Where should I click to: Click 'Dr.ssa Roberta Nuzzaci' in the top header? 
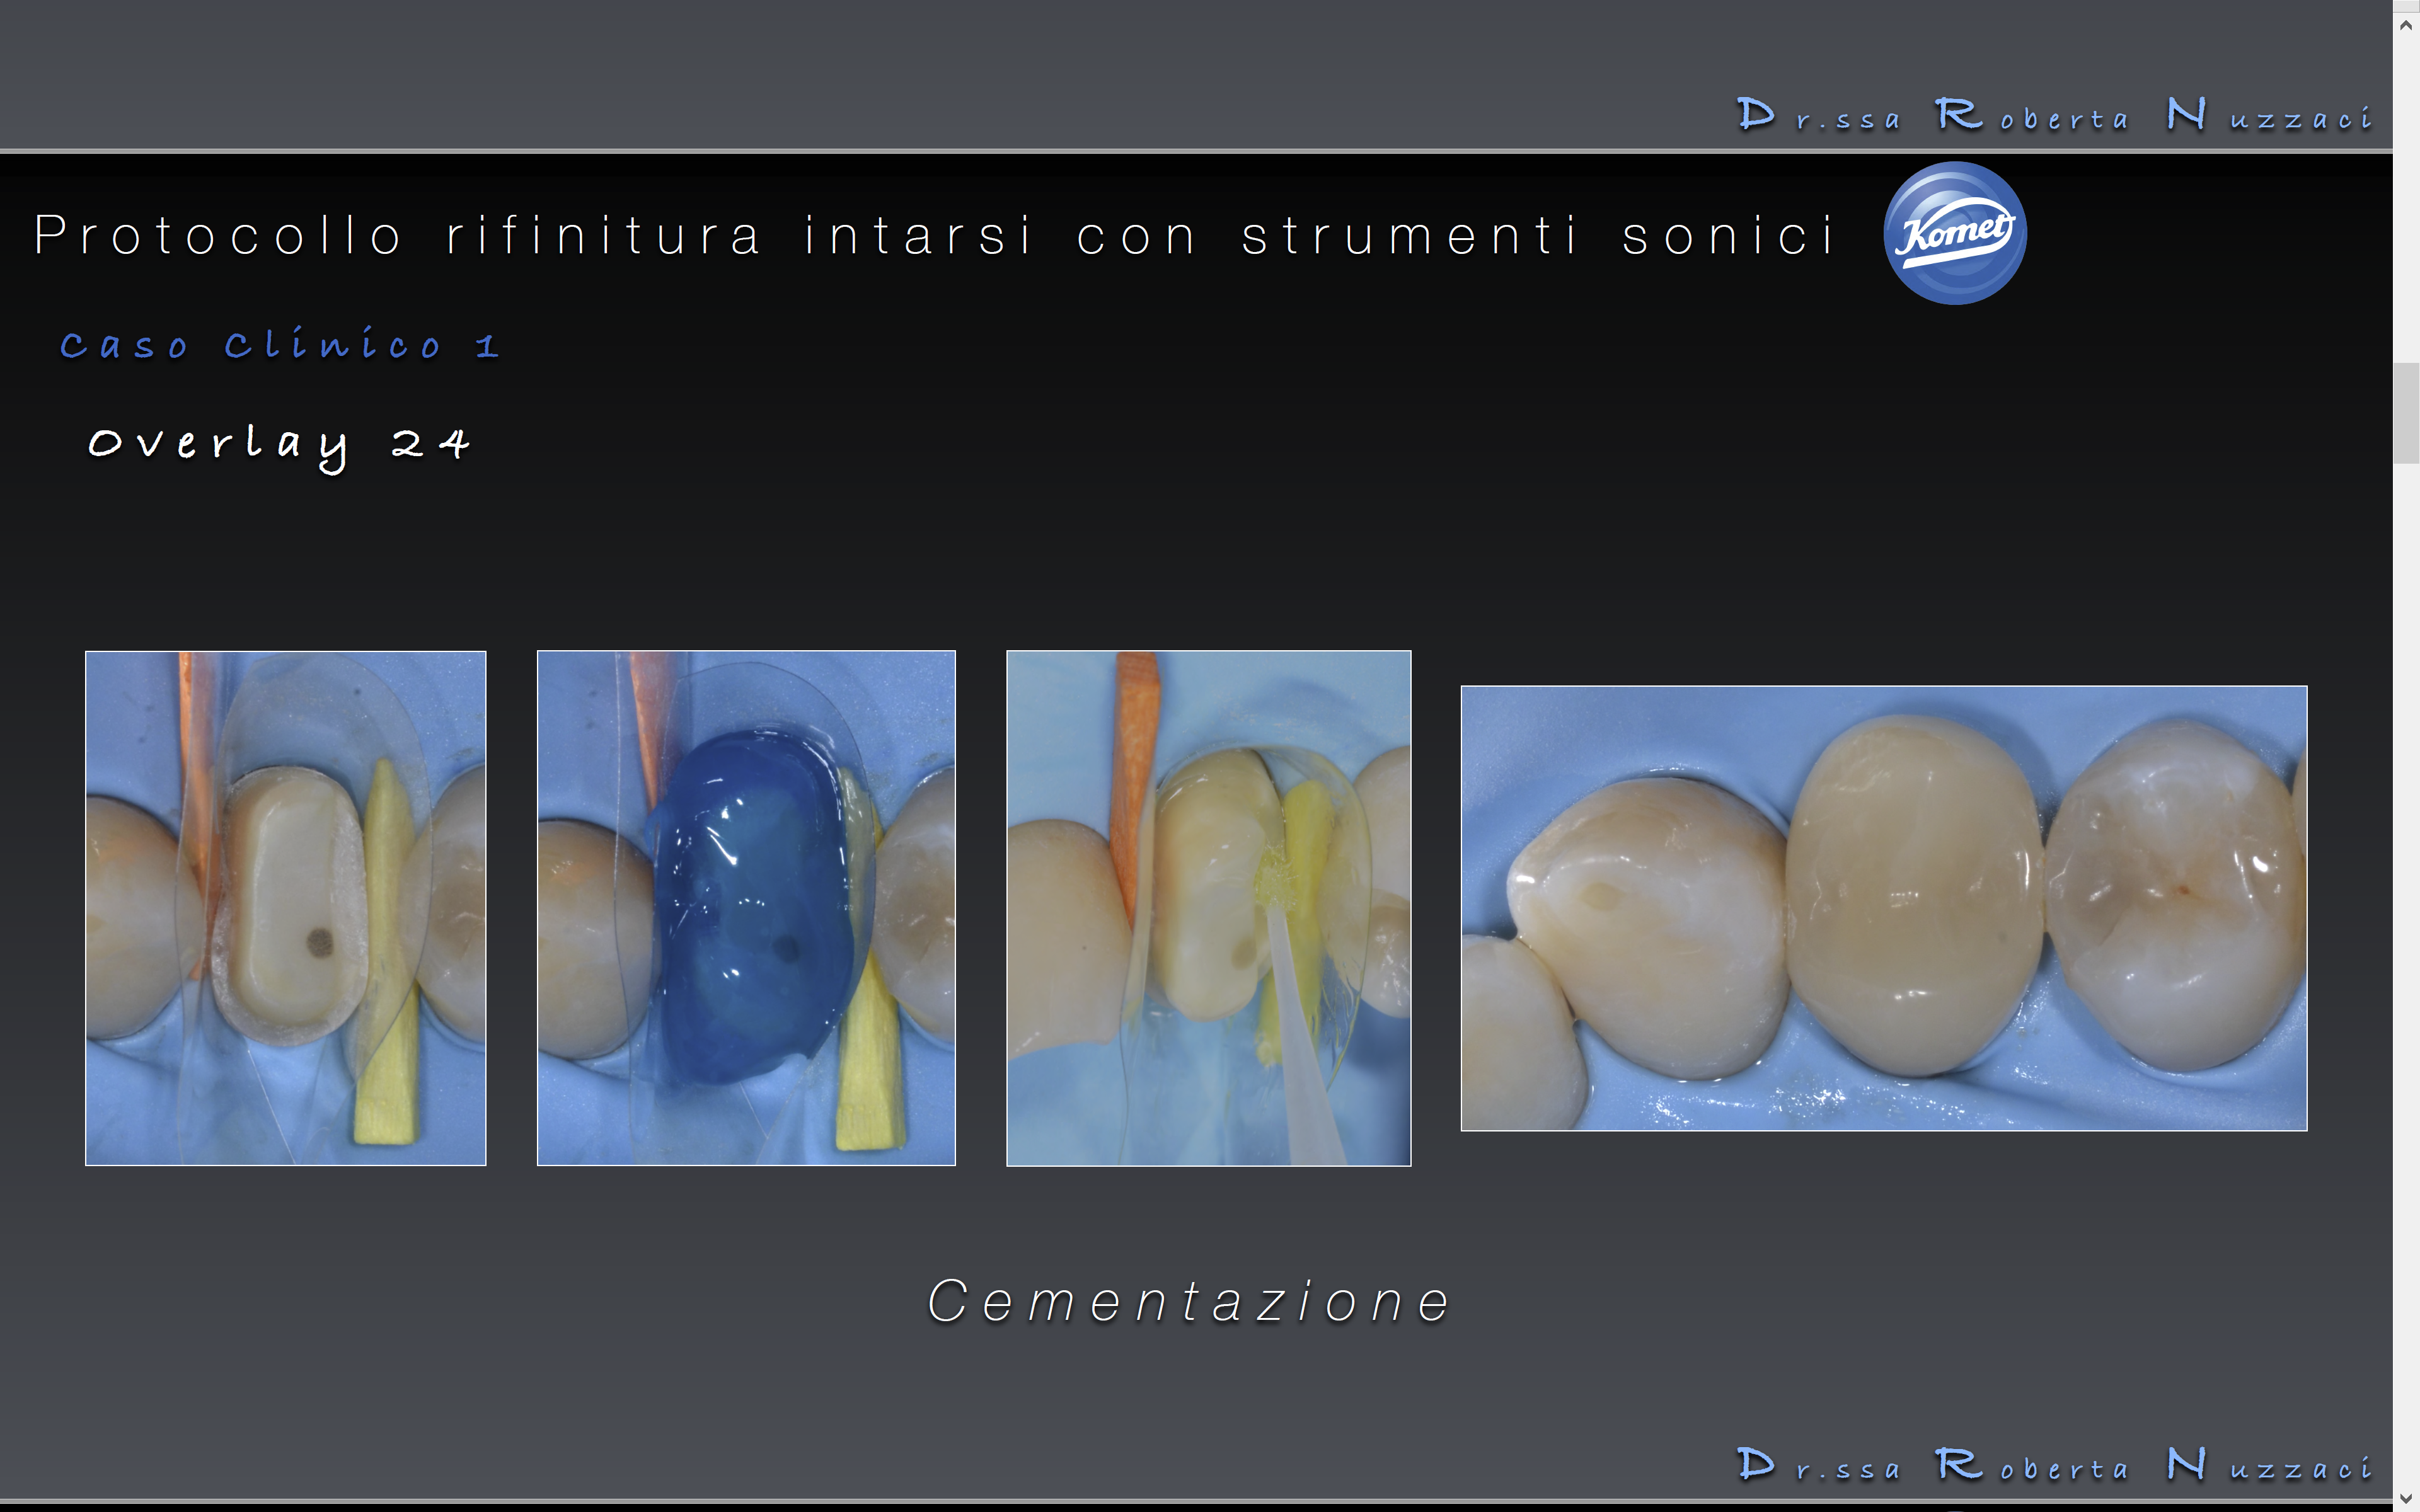pyautogui.click(x=2054, y=115)
